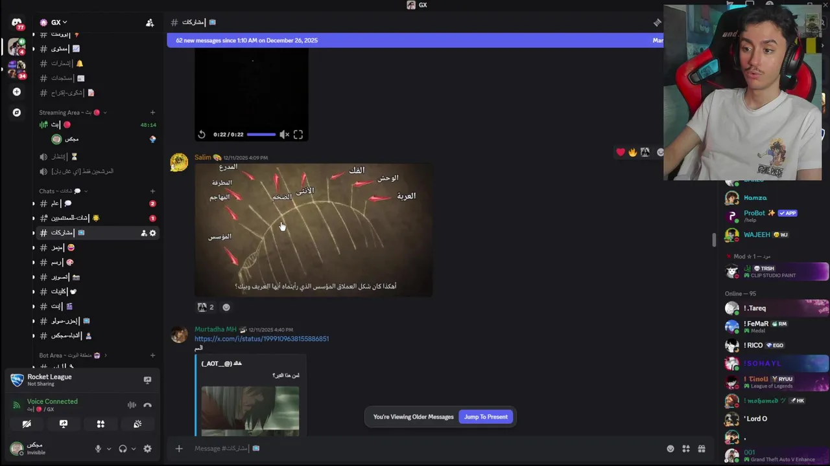Turn on camera in voice panel
Viewport: 830px width, 466px height.
(27, 424)
